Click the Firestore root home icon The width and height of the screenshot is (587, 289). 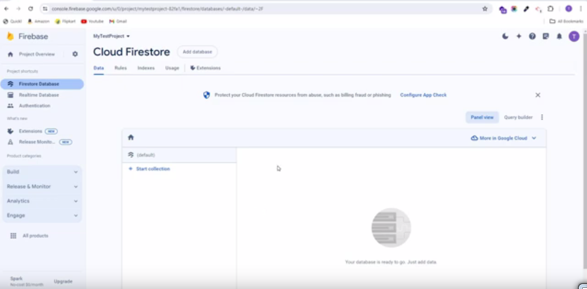click(131, 138)
